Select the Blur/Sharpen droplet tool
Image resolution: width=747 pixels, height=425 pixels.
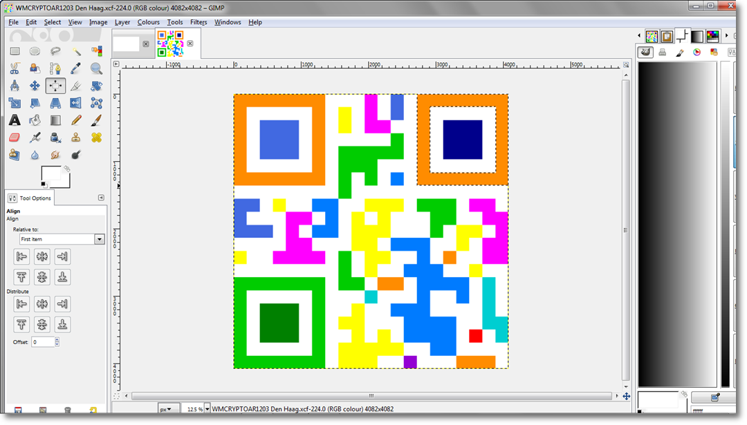click(35, 155)
